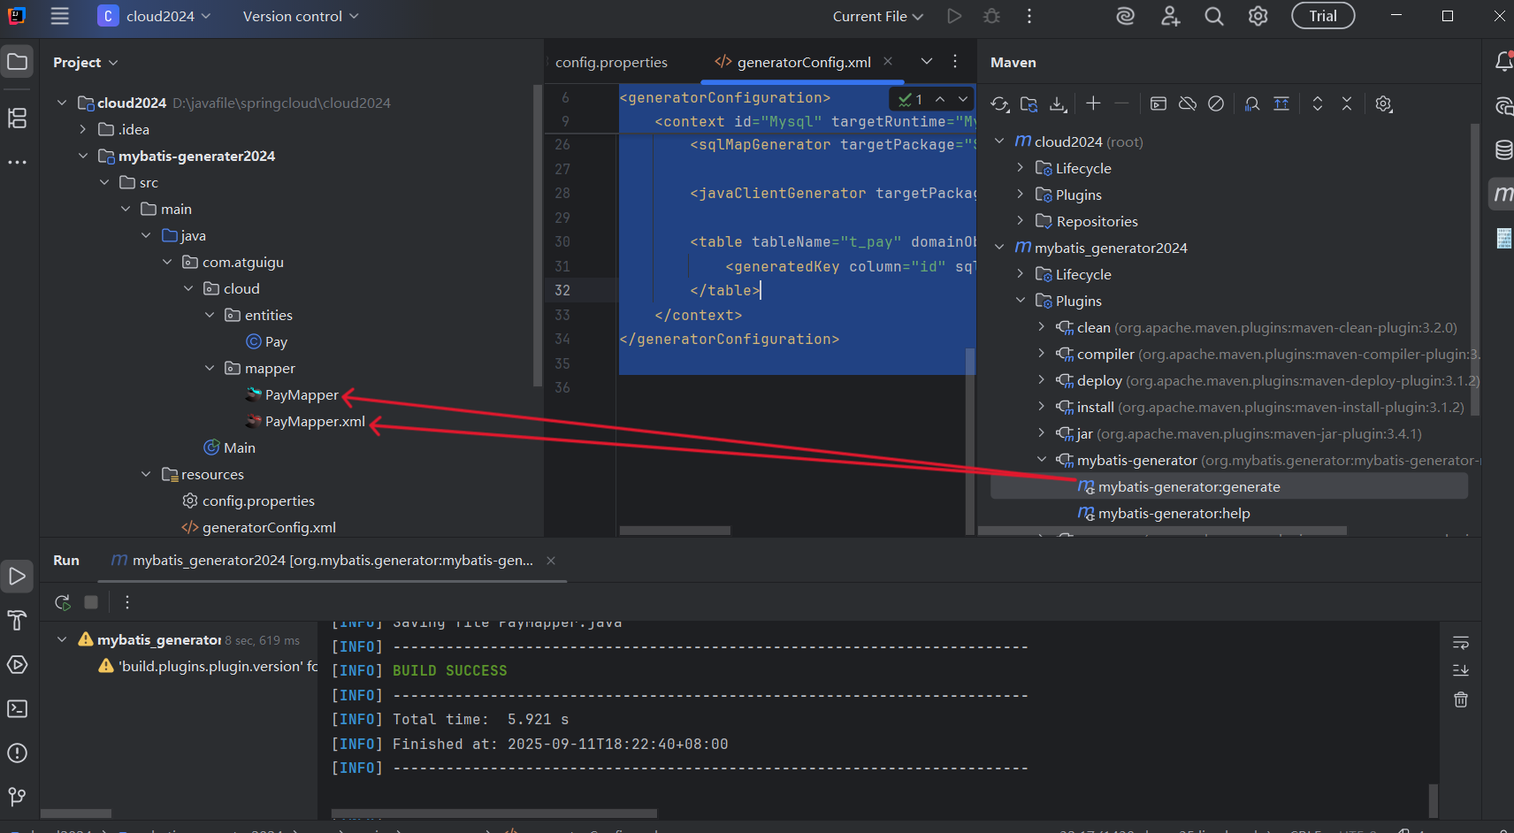Open the Build hammer tool window

17,620
